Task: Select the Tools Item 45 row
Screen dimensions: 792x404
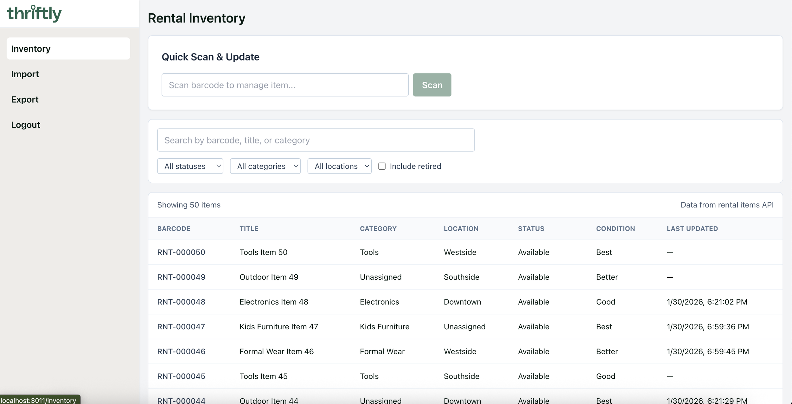Action: (263, 376)
